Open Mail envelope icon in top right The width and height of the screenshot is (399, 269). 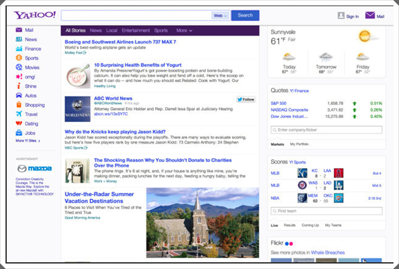tap(370, 15)
